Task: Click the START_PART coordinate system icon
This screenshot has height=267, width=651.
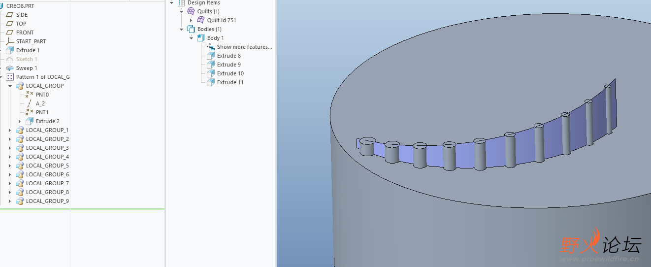Action: click(9, 41)
